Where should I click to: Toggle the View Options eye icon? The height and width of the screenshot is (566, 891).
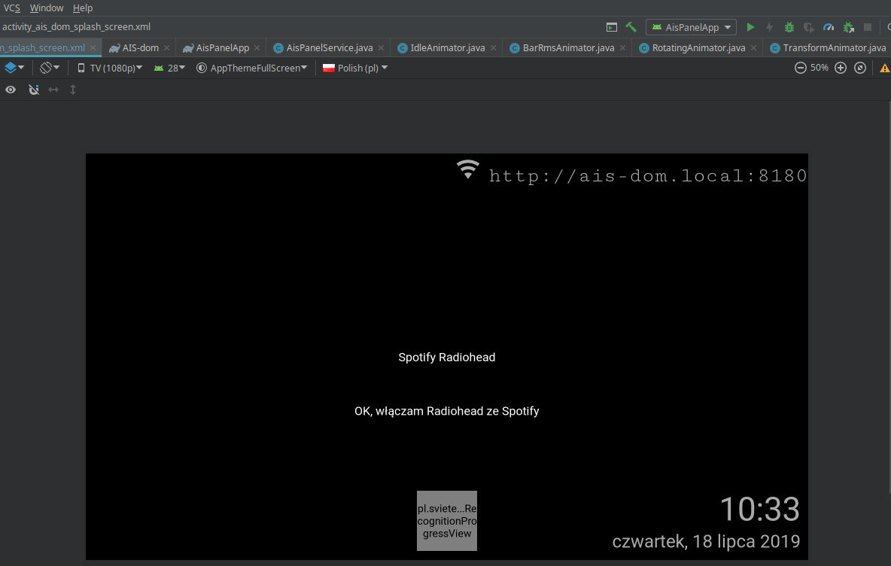point(11,90)
